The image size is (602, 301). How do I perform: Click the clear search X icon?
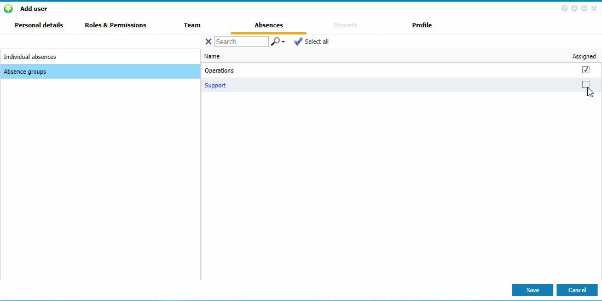click(x=208, y=42)
